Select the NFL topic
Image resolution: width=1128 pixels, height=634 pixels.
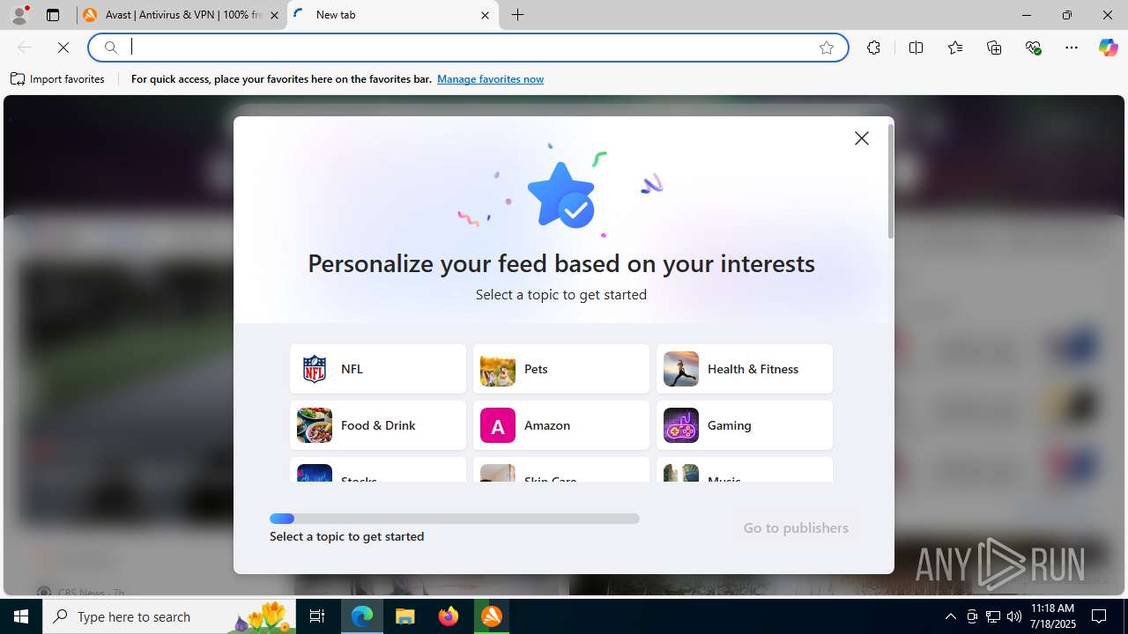click(378, 369)
